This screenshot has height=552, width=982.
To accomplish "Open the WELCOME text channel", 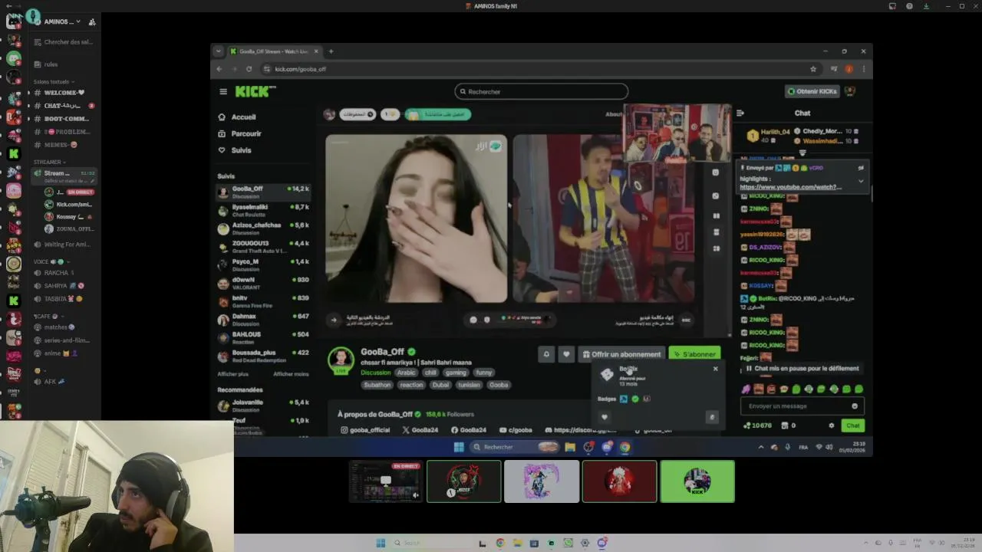I will [x=64, y=93].
